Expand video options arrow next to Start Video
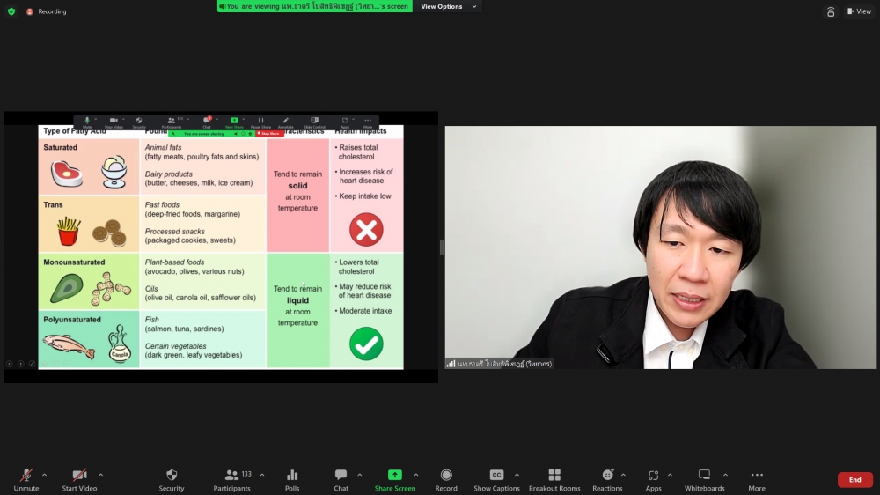 tap(100, 475)
